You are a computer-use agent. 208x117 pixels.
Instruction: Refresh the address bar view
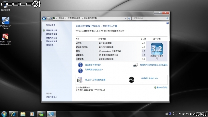tap(129, 18)
